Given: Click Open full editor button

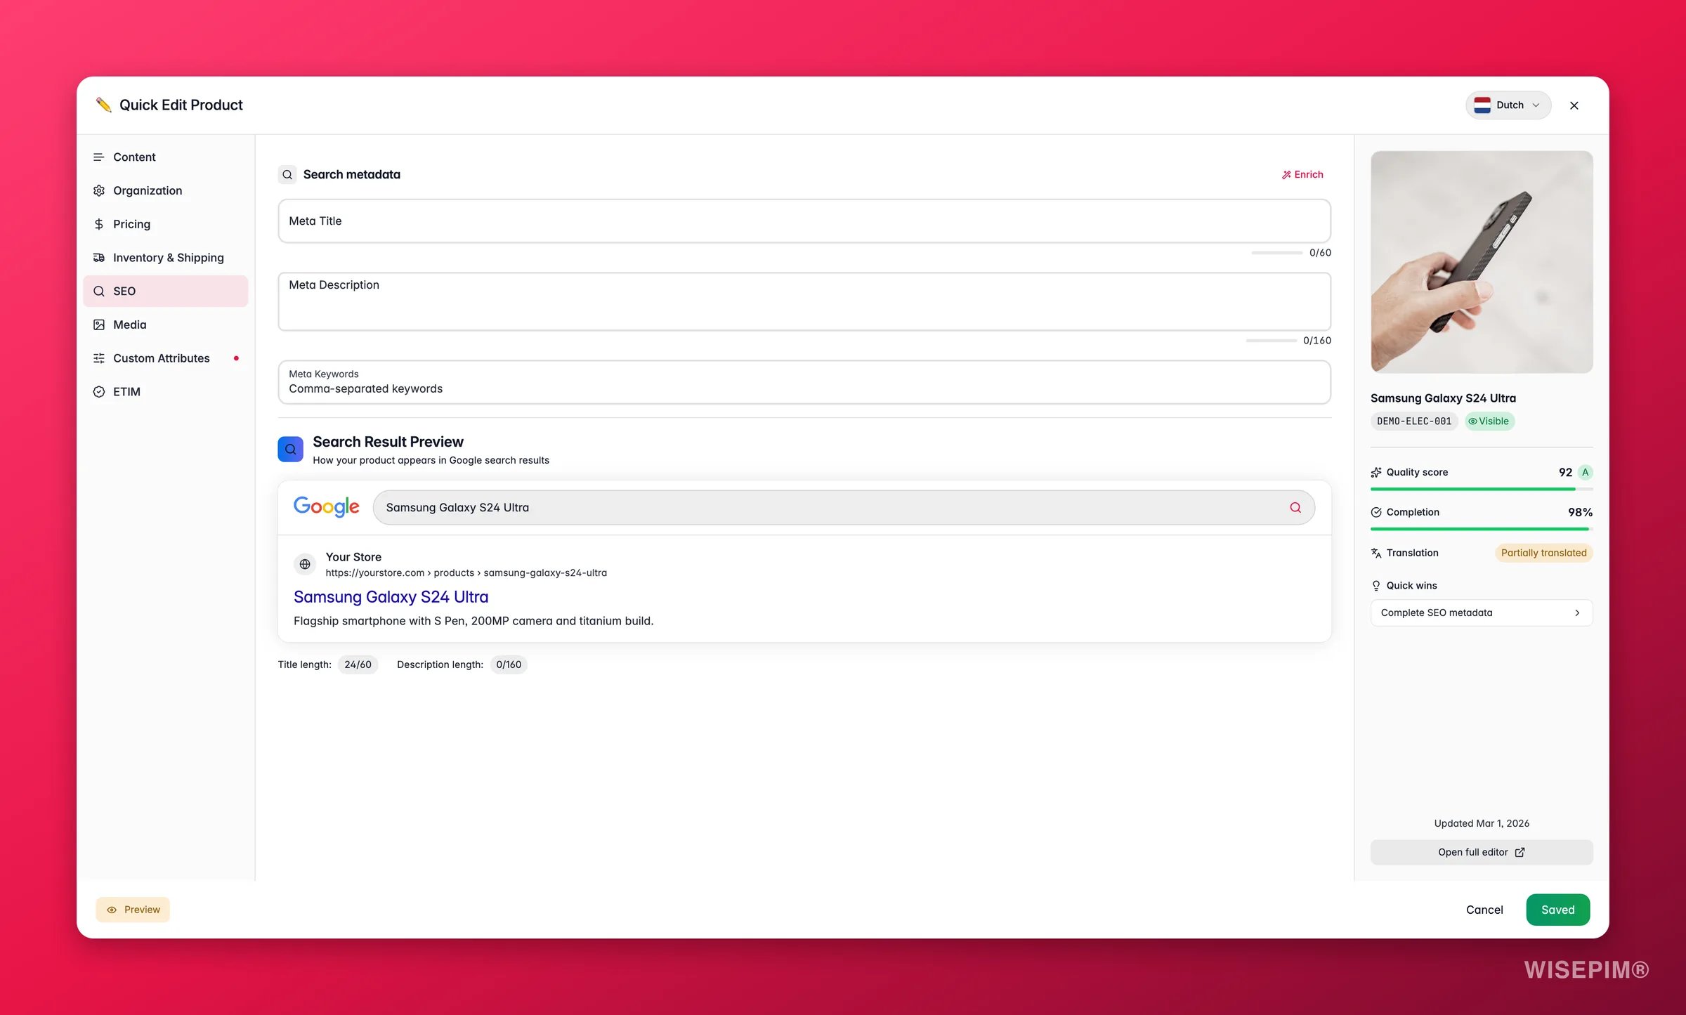Looking at the screenshot, I should click(1482, 852).
